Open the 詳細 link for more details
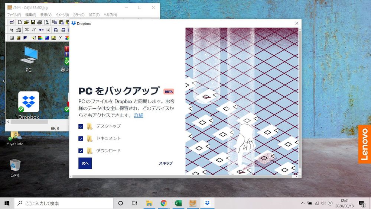This screenshot has width=371, height=209. pyautogui.click(x=139, y=115)
